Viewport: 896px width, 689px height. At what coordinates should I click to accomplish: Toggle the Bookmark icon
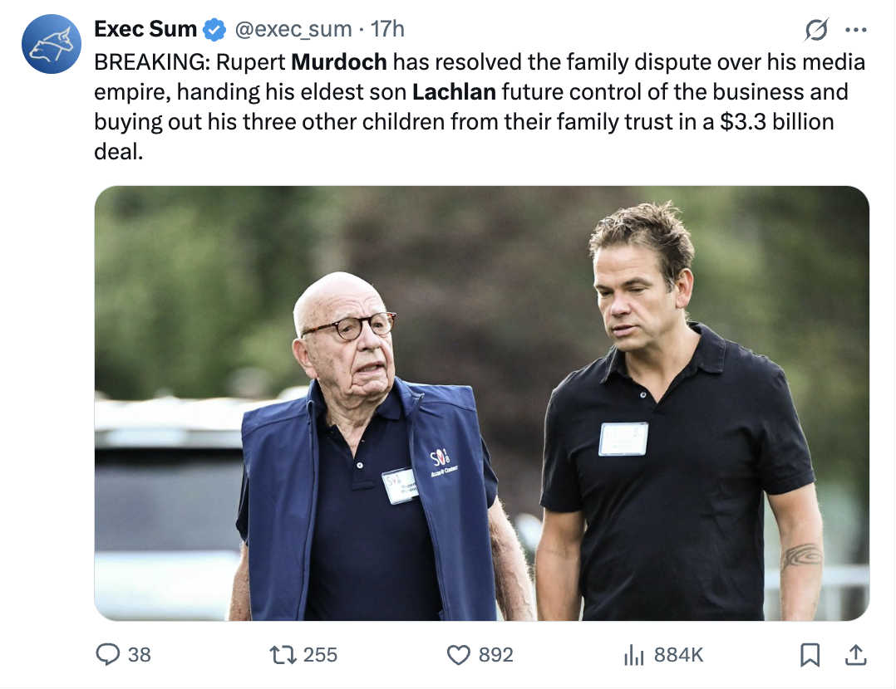point(810,655)
